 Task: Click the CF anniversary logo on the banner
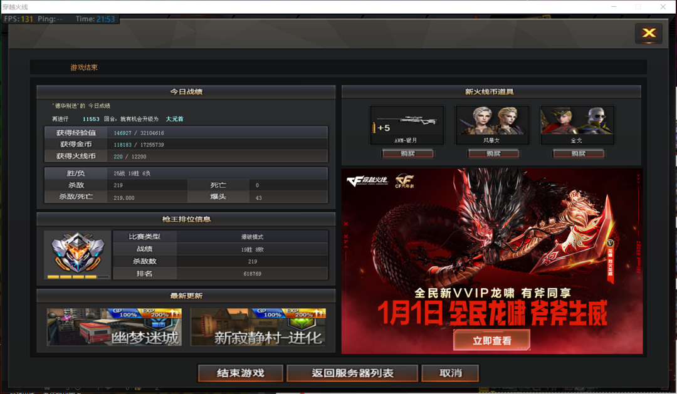404,181
